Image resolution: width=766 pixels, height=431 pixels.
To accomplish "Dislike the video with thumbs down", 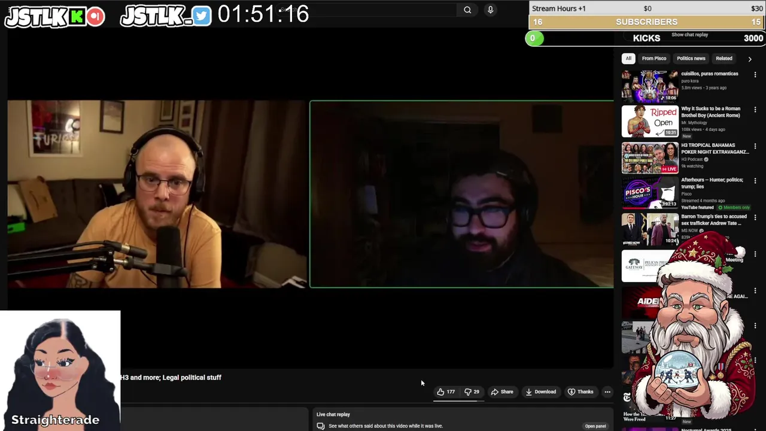I will pos(472,392).
